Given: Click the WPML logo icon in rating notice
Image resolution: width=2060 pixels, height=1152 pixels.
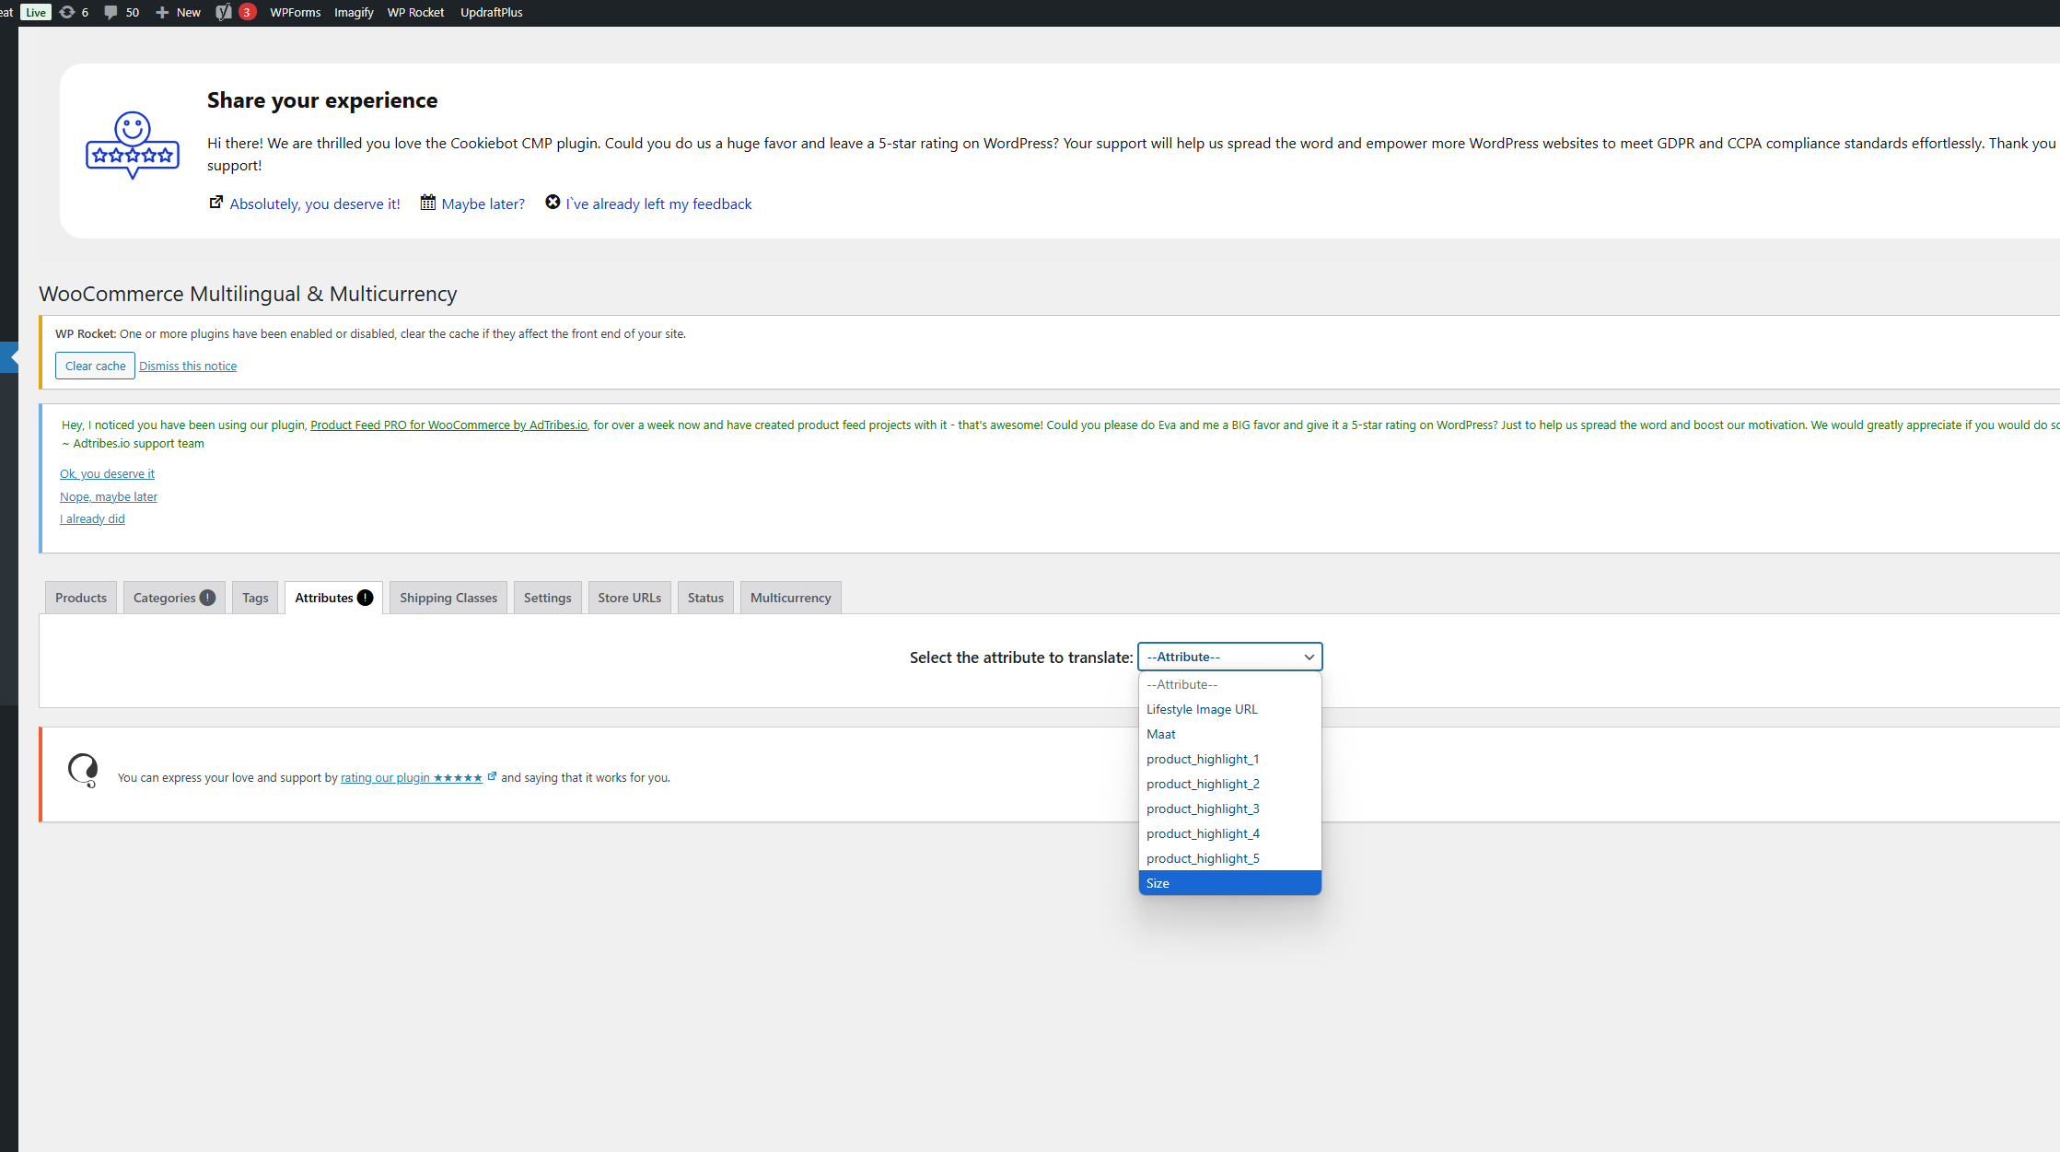Looking at the screenshot, I should pos(83,770).
